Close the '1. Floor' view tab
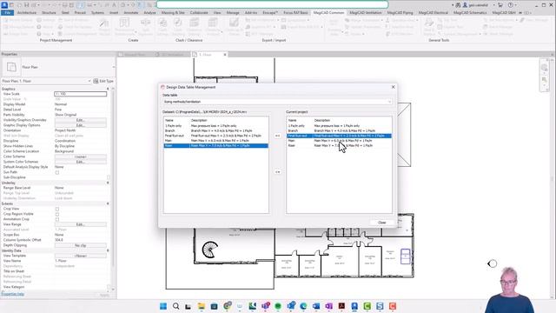 click(225, 55)
